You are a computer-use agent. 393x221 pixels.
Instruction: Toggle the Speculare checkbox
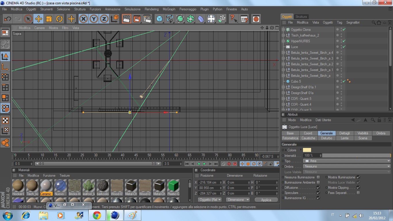click(x=318, y=193)
